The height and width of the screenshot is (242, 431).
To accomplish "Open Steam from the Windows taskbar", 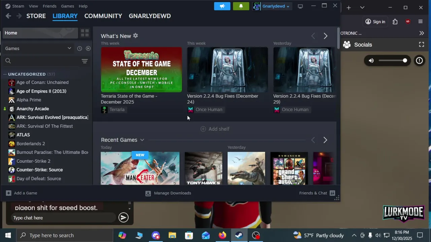I will (x=239, y=235).
